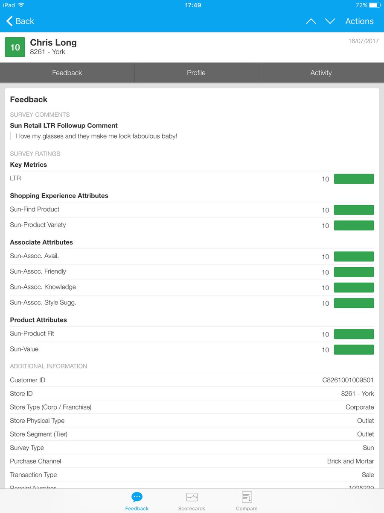Select the Customer ID row
Viewport: 384px width, 513px height.
point(192,380)
